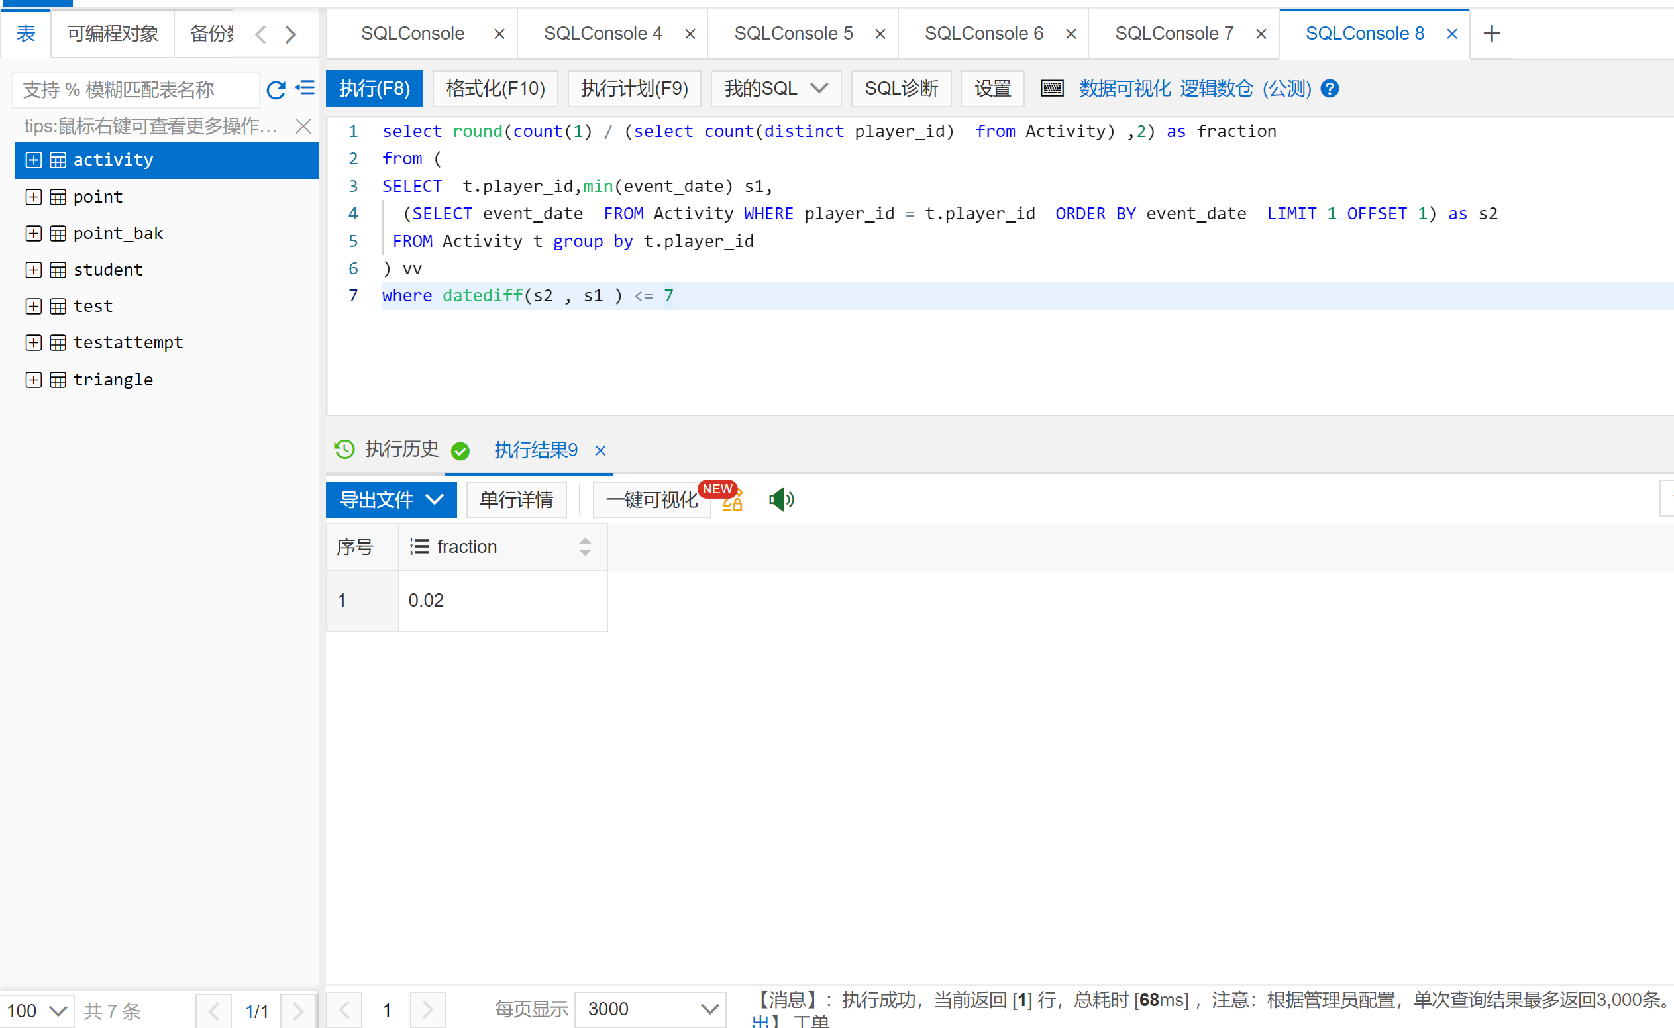Viewport: 1674px width, 1028px height.
Task: Open the 我的SQL dropdown
Action: point(775,88)
